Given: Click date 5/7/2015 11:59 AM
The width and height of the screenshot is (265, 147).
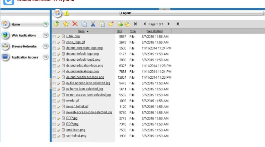Looking at the screenshot, I should click(x=155, y=136).
